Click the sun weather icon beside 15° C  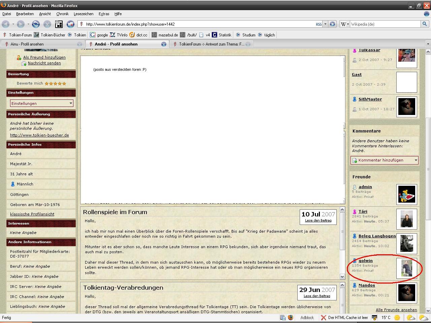pos(397,318)
